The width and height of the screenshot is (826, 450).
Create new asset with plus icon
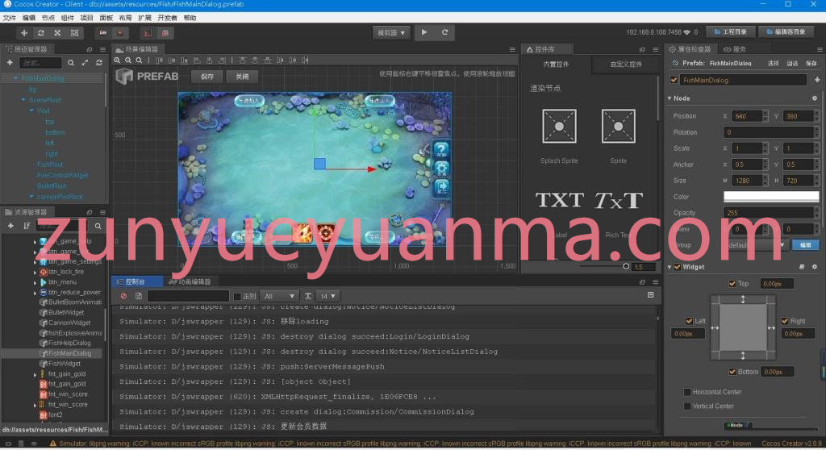click(x=10, y=226)
